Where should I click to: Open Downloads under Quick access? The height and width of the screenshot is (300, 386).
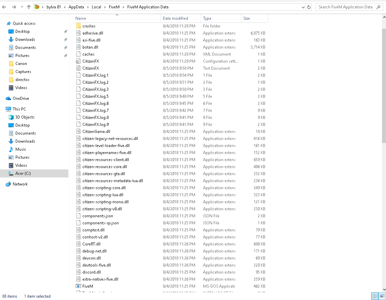click(x=25, y=40)
